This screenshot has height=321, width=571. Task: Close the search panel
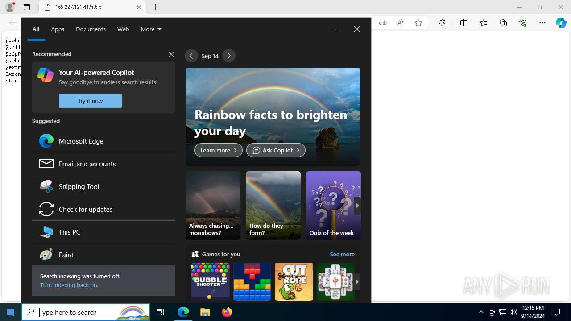(357, 29)
